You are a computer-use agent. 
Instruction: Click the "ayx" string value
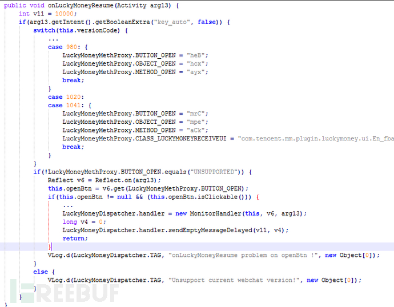tap(196, 72)
